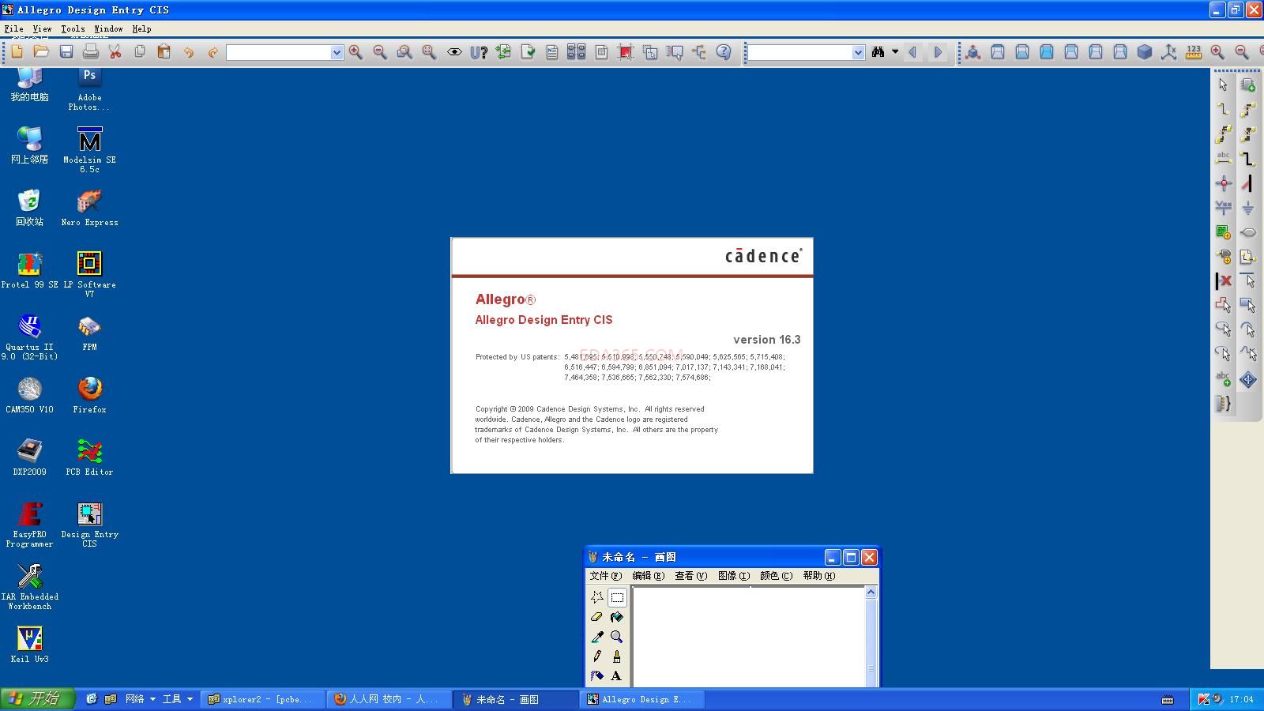Select the Fill bucket tool in Paint
The width and height of the screenshot is (1264, 711).
617,617
